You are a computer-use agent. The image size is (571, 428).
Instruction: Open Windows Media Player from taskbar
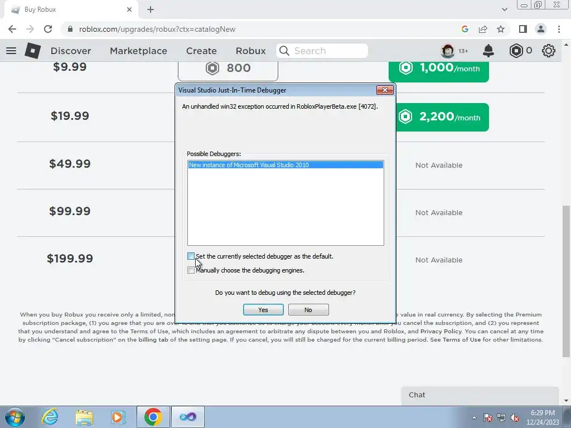pos(118,417)
